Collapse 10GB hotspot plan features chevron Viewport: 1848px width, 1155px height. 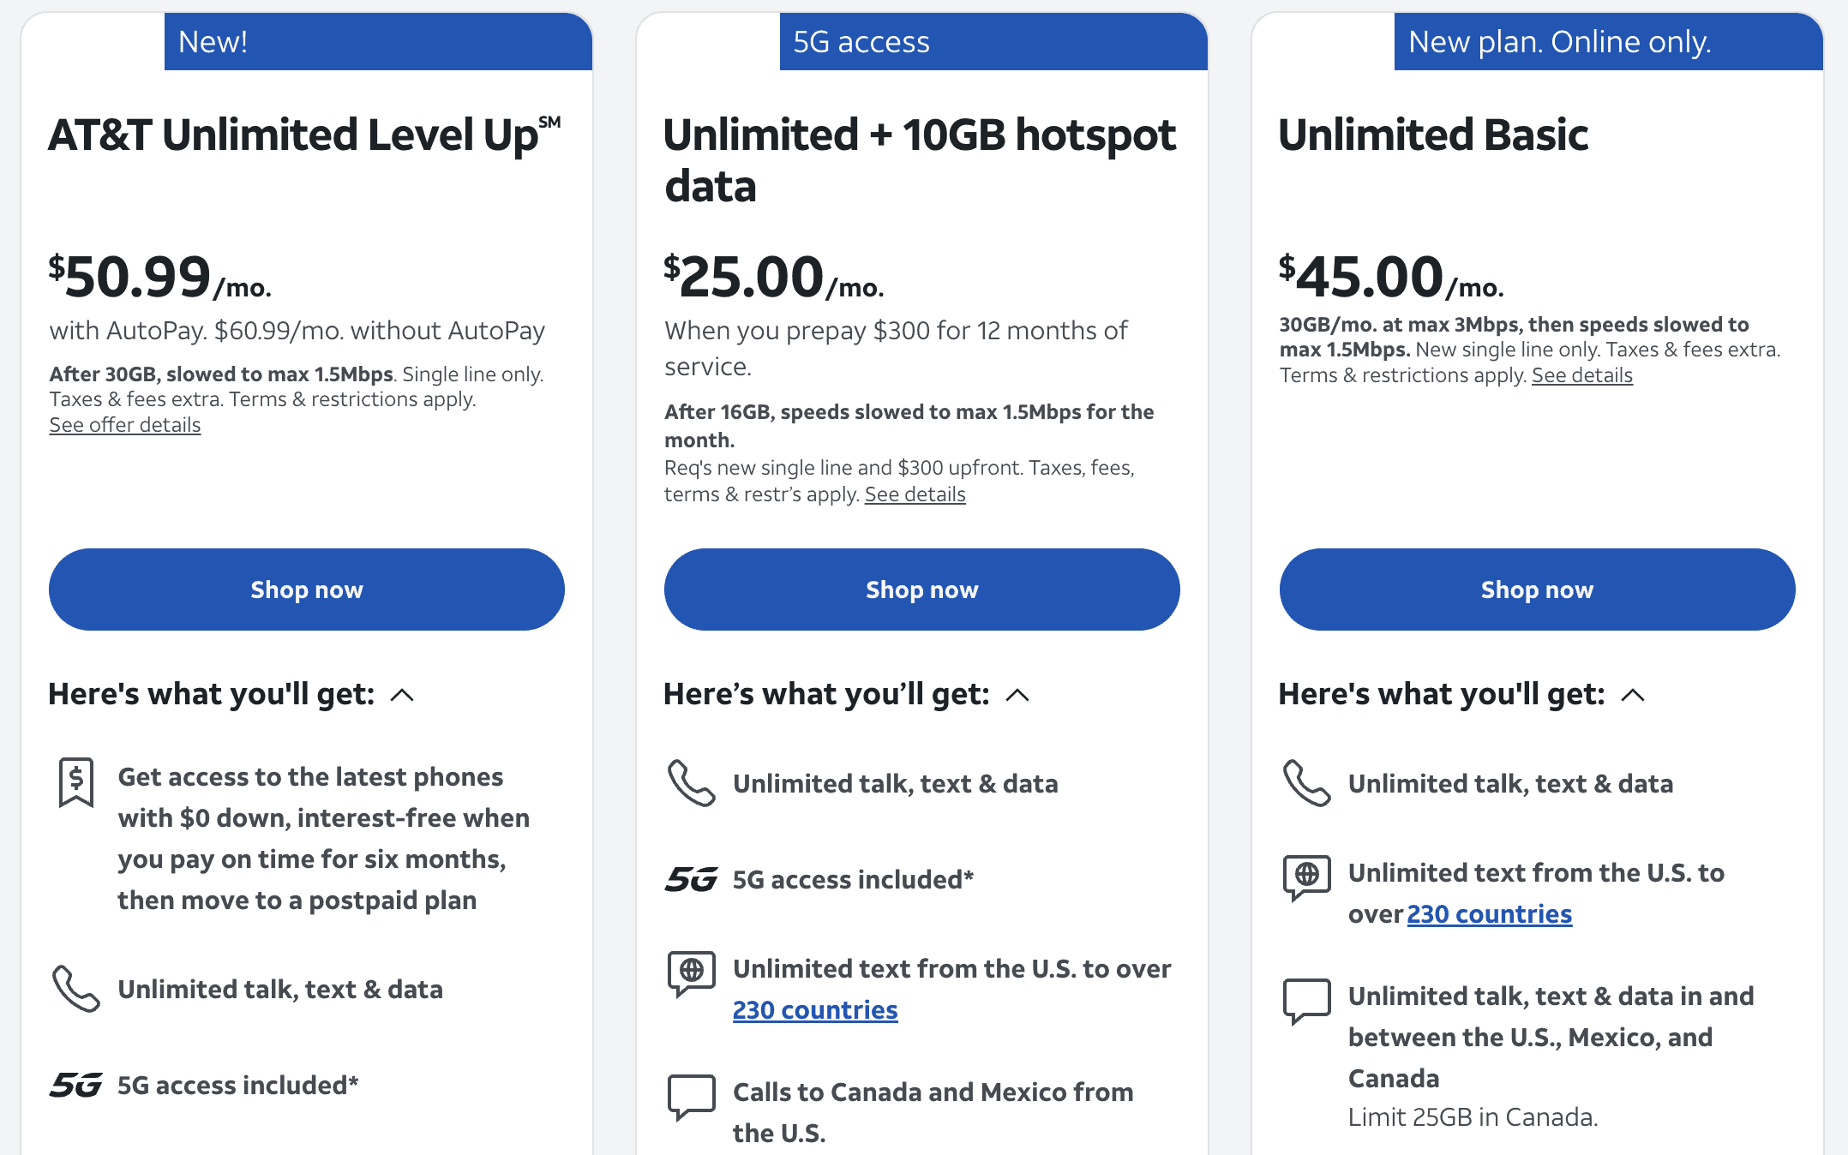point(1017,695)
